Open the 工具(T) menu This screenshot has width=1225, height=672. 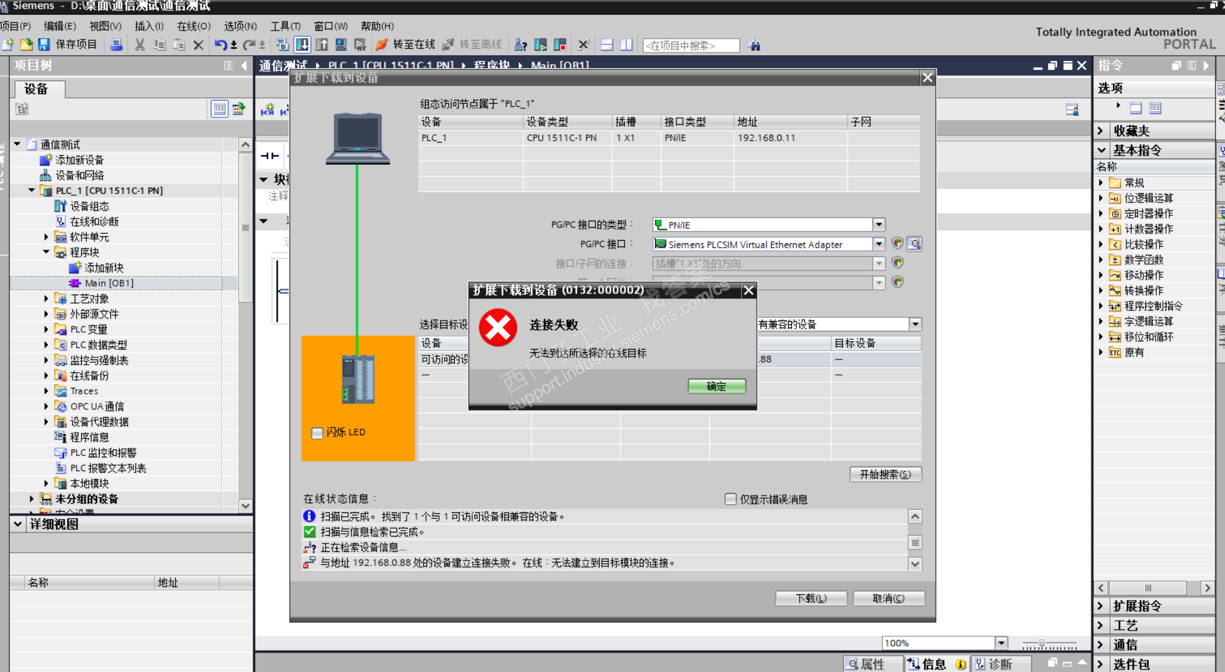coord(285,26)
